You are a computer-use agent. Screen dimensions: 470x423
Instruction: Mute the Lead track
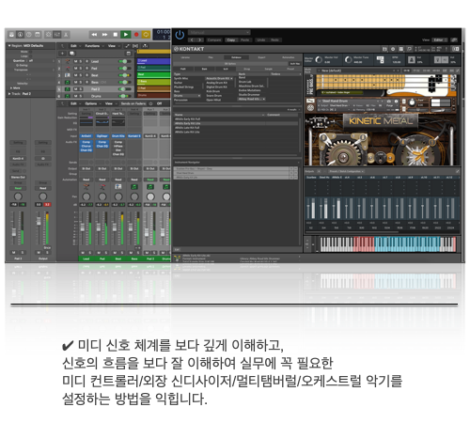[x=75, y=61]
